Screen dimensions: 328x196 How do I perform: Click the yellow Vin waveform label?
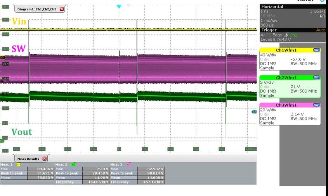pyautogui.click(x=19, y=21)
